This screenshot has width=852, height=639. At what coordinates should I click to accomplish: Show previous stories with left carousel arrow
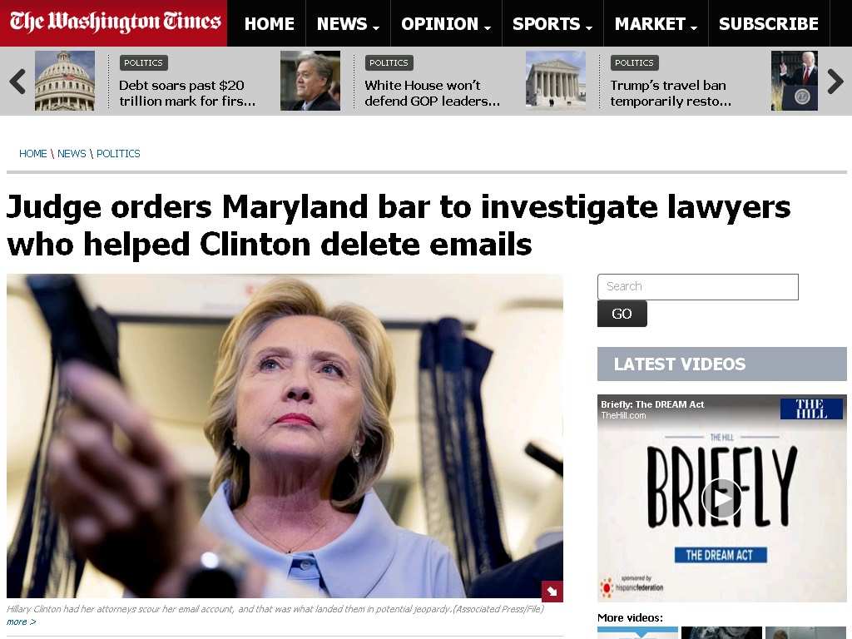pyautogui.click(x=17, y=82)
